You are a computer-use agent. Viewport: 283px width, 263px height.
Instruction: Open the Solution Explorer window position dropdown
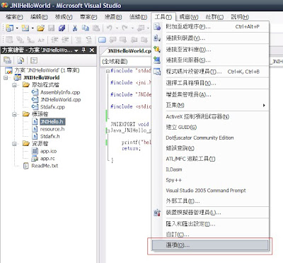pos(76,50)
